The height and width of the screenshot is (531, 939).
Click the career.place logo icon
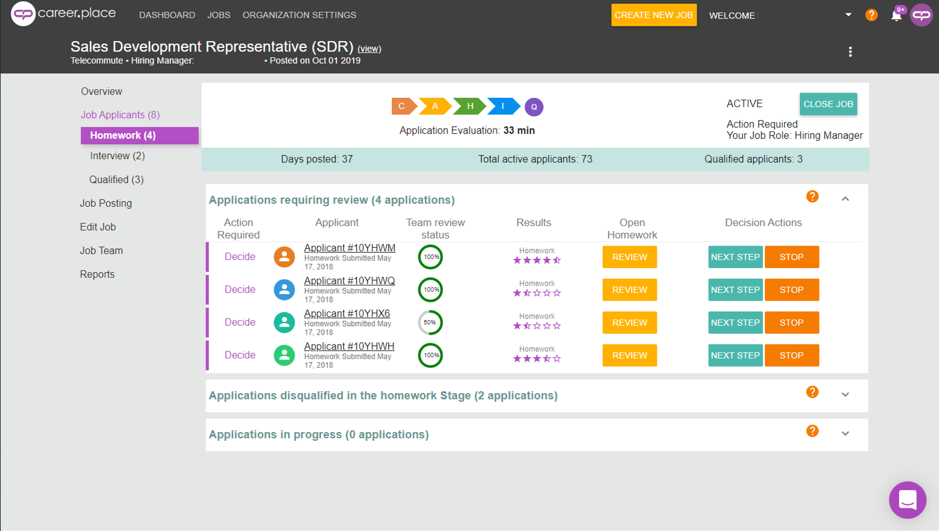23,14
